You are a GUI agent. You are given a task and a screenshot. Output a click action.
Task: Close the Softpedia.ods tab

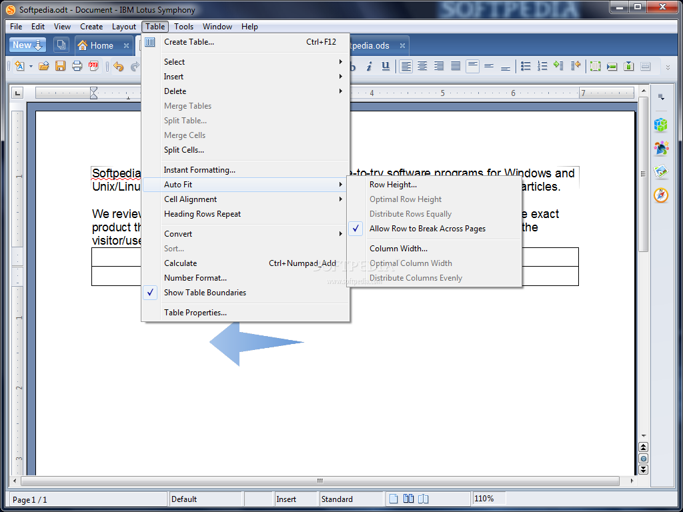(x=402, y=45)
